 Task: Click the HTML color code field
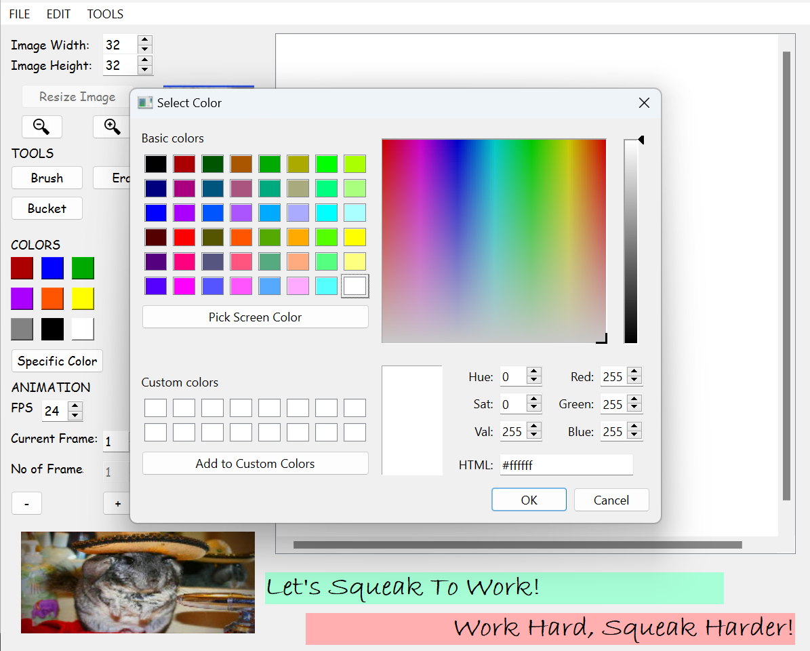click(x=566, y=465)
